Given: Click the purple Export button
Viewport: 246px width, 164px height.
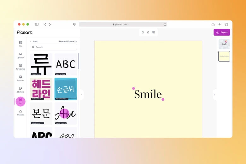Looking at the screenshot, I should [x=222, y=32].
